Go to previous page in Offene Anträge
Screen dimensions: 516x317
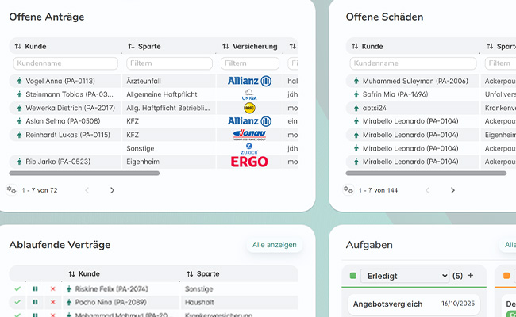(87, 190)
